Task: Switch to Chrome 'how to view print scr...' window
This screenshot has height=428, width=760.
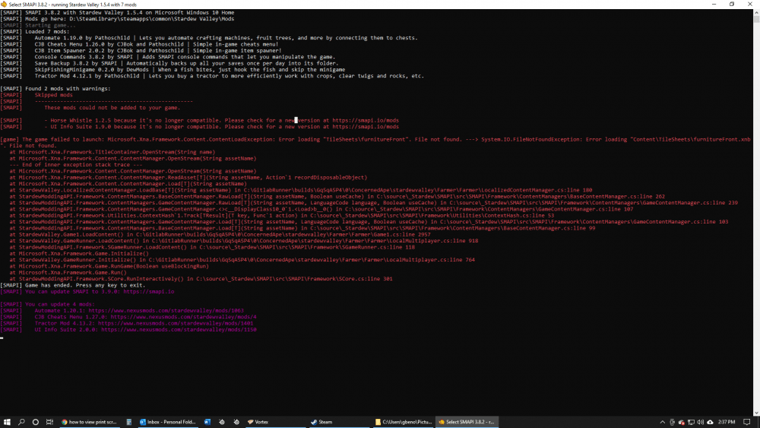Action: (x=89, y=422)
